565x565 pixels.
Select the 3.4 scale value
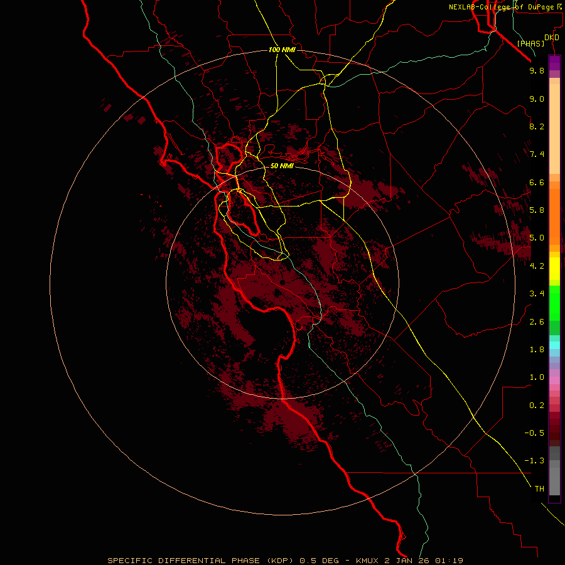pyautogui.click(x=537, y=294)
